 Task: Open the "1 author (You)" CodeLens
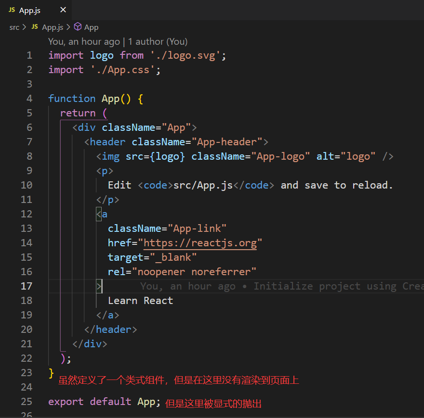click(158, 41)
